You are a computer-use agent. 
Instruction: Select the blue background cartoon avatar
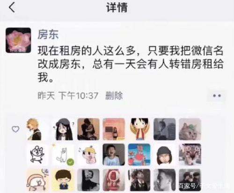pos(139,155)
